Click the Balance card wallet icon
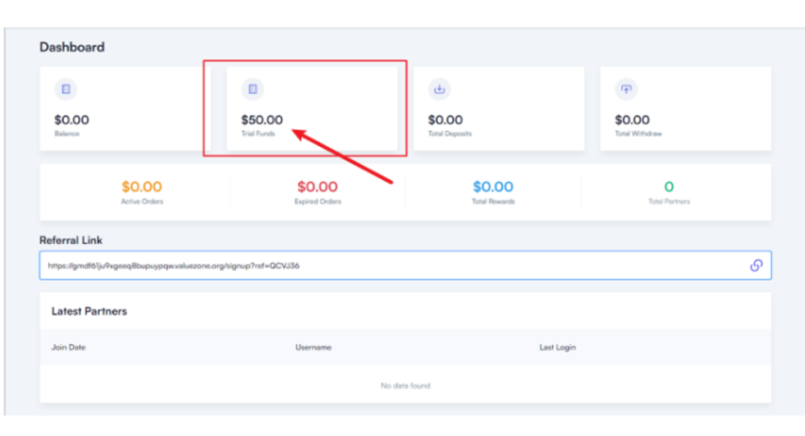The width and height of the screenshot is (805, 436). click(66, 90)
